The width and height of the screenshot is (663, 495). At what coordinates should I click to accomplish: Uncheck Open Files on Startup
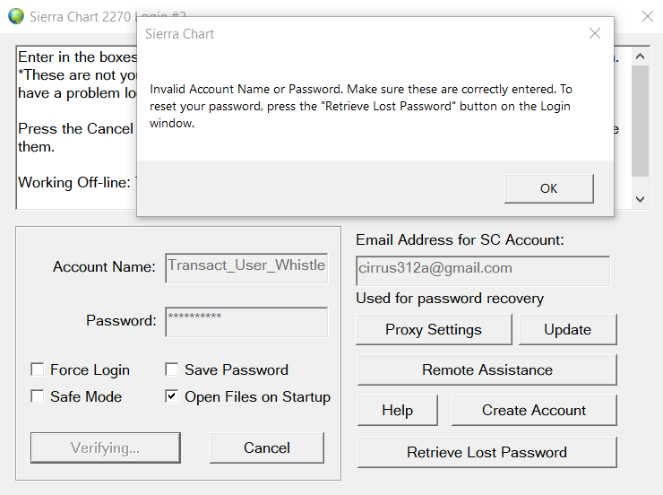pyautogui.click(x=172, y=396)
